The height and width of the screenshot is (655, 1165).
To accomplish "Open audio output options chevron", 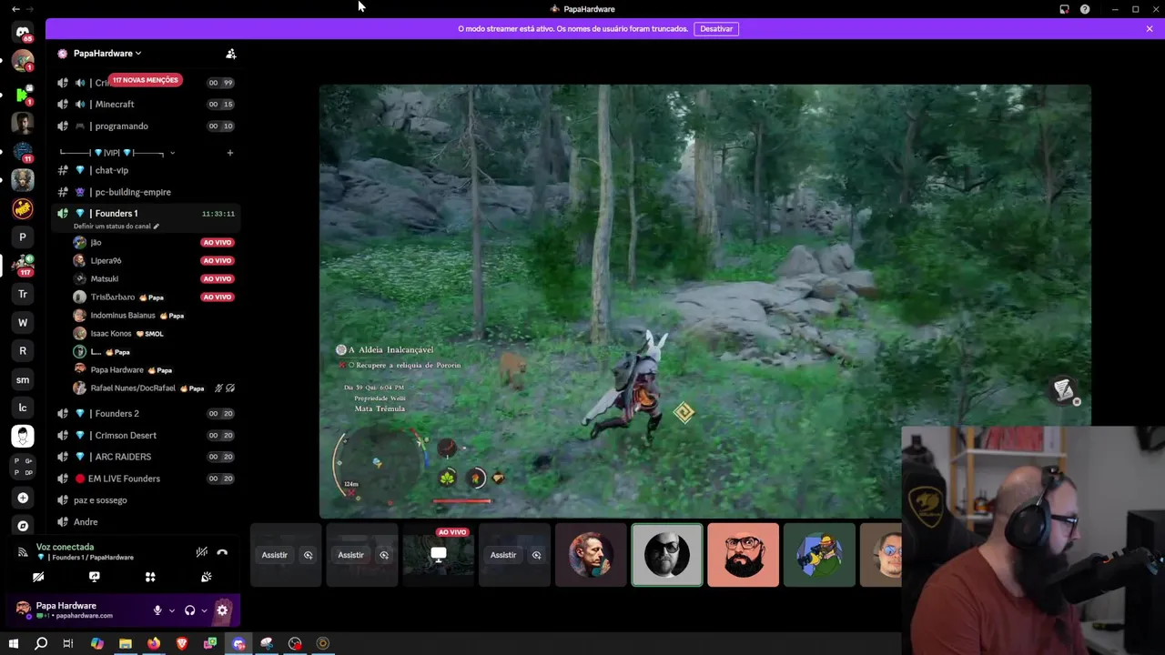I will point(203,610).
